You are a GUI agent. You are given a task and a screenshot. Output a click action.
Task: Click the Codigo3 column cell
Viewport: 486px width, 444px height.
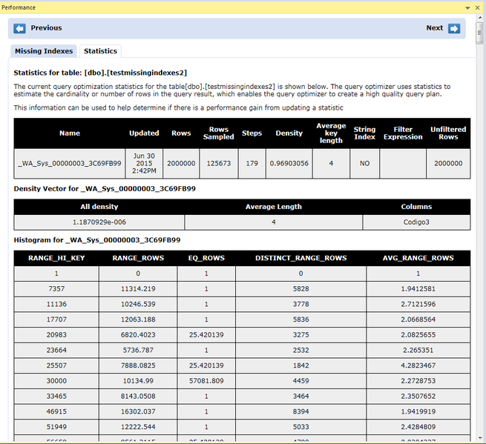click(416, 222)
